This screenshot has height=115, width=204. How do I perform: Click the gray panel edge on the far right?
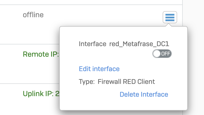193,57
